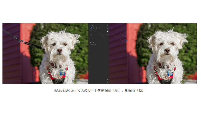201x113 pixels.
Task: Tick the first checkbox below the button
Action: coord(90,43)
